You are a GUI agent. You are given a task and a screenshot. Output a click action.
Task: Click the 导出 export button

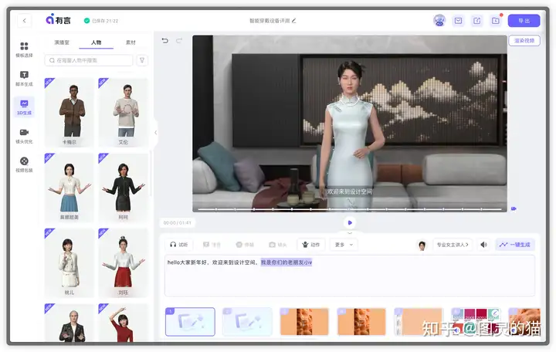pos(524,21)
